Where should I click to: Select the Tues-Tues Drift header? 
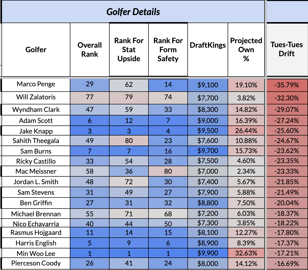click(x=287, y=49)
